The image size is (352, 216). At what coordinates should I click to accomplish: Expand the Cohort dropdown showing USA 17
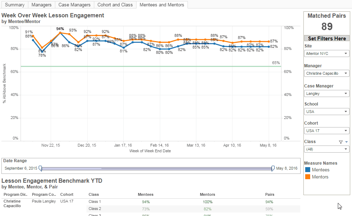[x=326, y=131]
